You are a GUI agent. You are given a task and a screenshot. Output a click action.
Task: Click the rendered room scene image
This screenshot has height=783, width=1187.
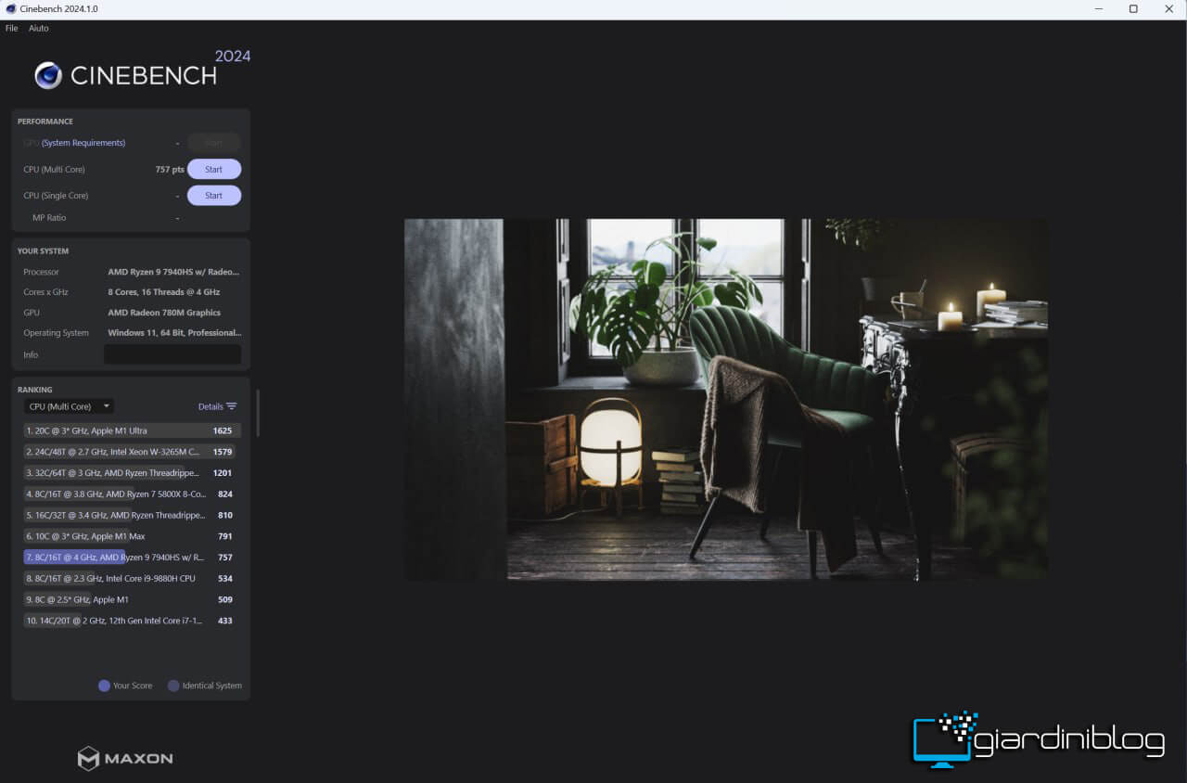tap(726, 400)
